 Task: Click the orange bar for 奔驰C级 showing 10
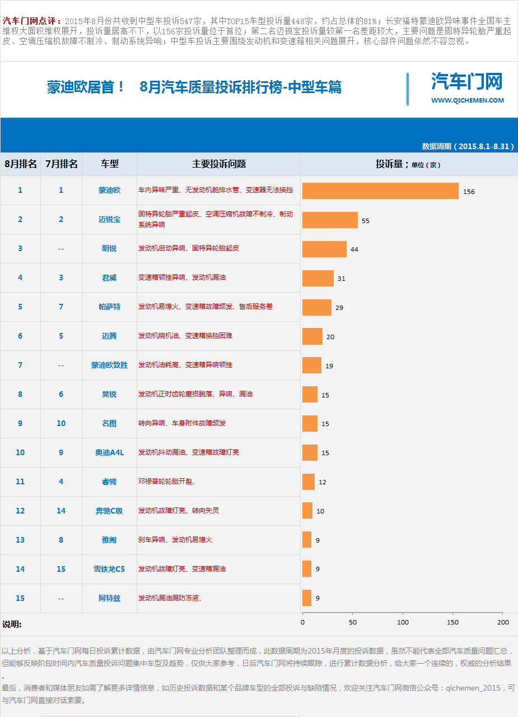click(x=307, y=511)
